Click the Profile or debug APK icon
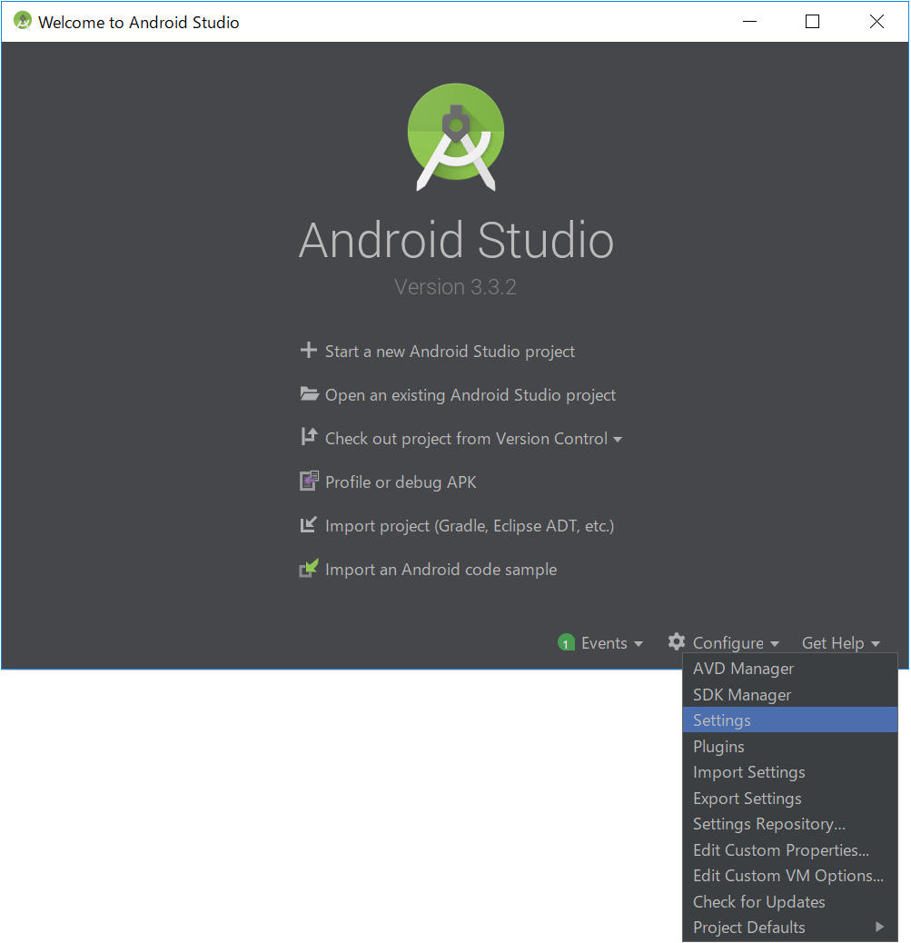This screenshot has height=943, width=911. pyautogui.click(x=309, y=481)
